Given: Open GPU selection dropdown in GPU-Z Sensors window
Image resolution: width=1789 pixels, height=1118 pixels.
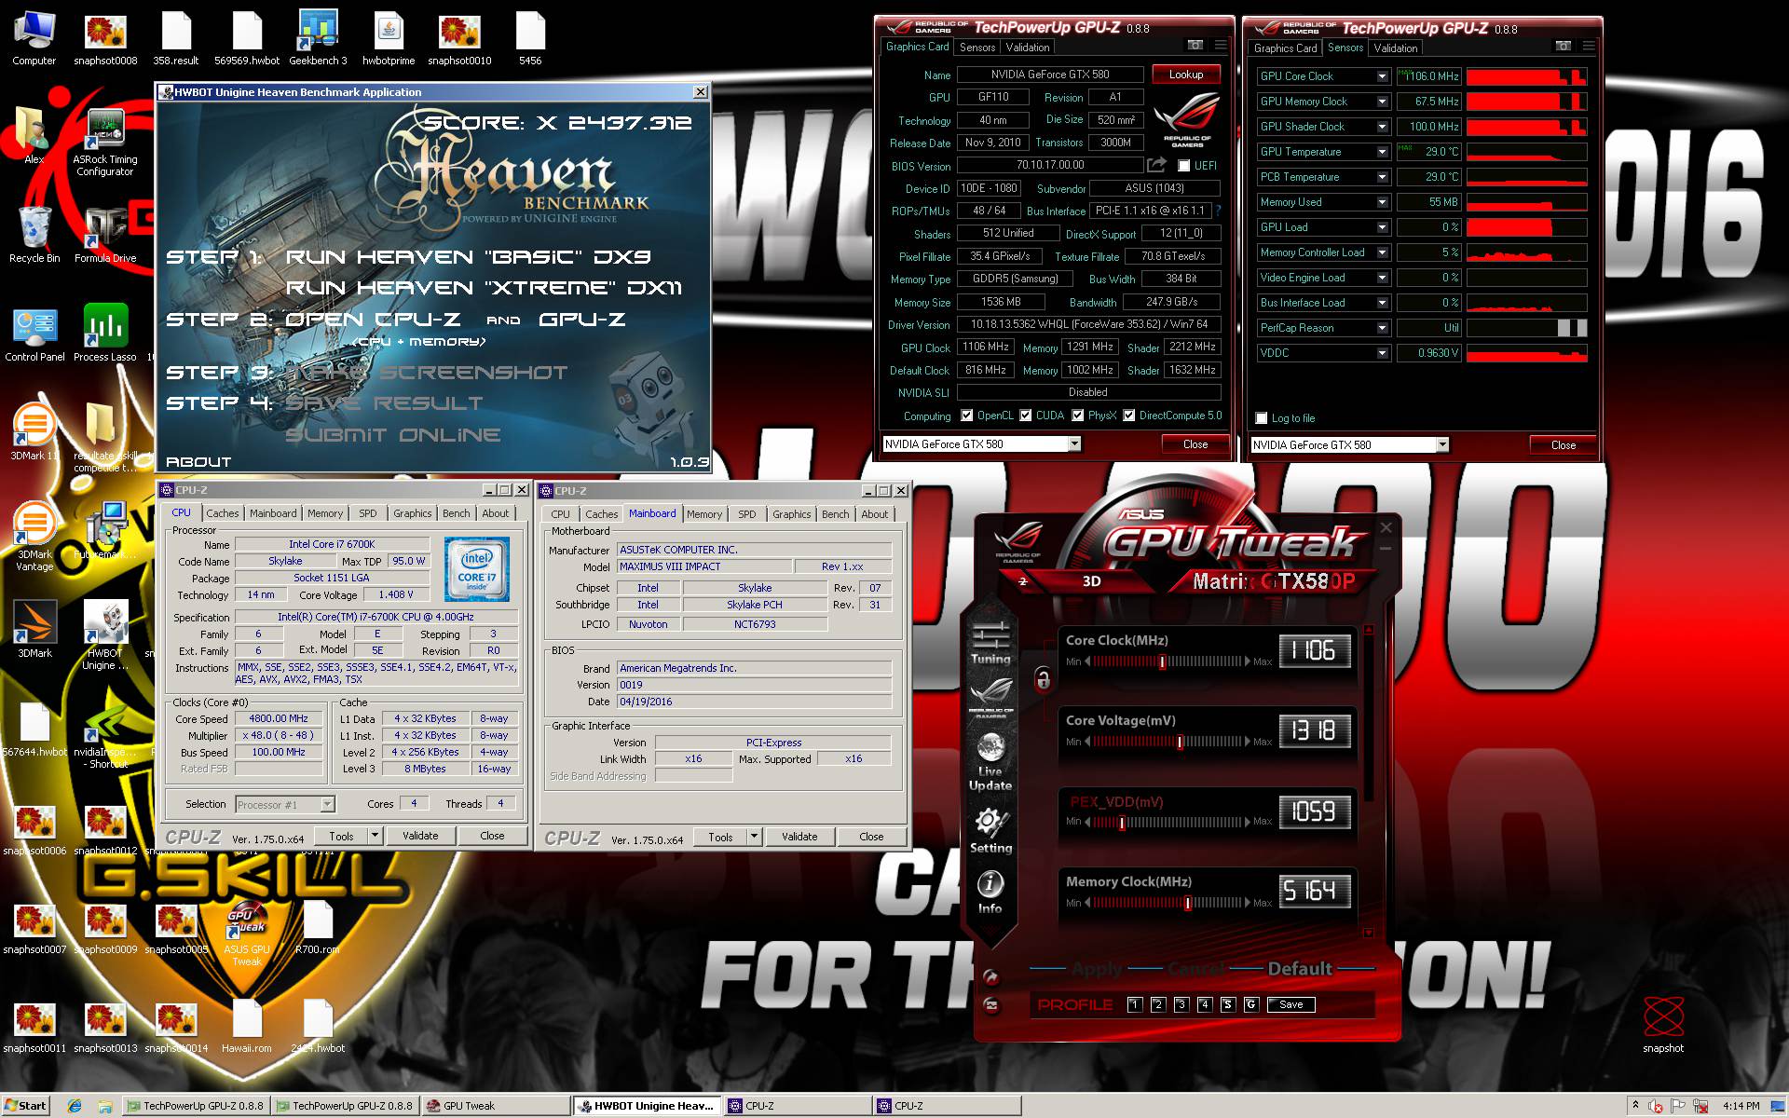Looking at the screenshot, I should point(1442,445).
